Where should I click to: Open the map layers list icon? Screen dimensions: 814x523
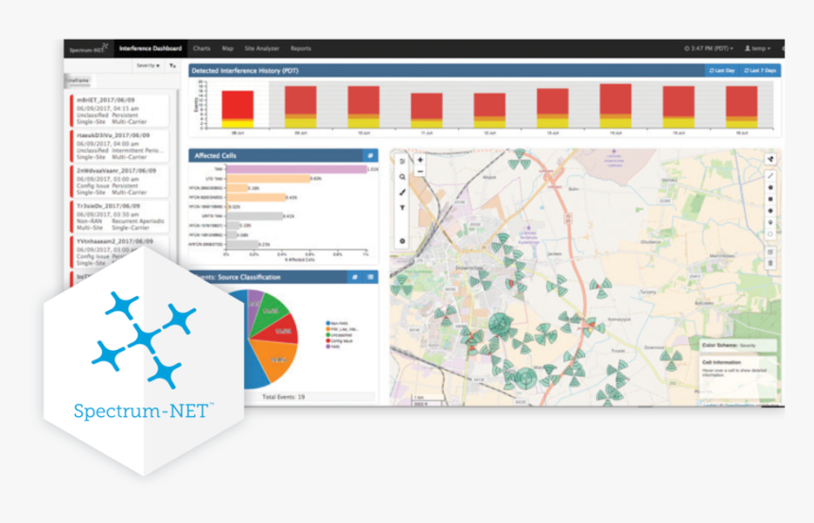(402, 162)
